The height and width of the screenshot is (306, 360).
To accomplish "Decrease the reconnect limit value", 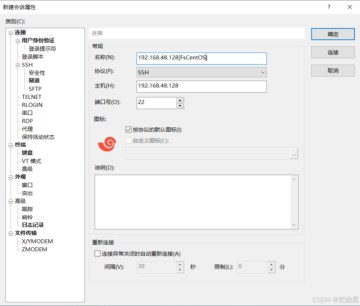I will (x=272, y=270).
